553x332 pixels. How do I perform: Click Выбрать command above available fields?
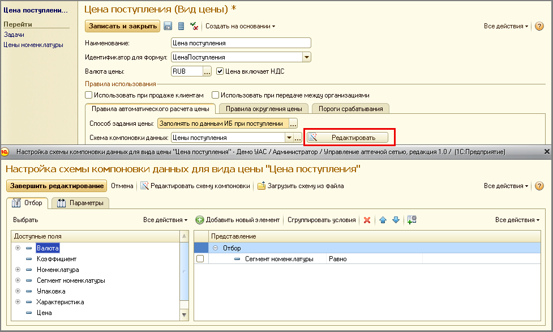tap(25, 220)
